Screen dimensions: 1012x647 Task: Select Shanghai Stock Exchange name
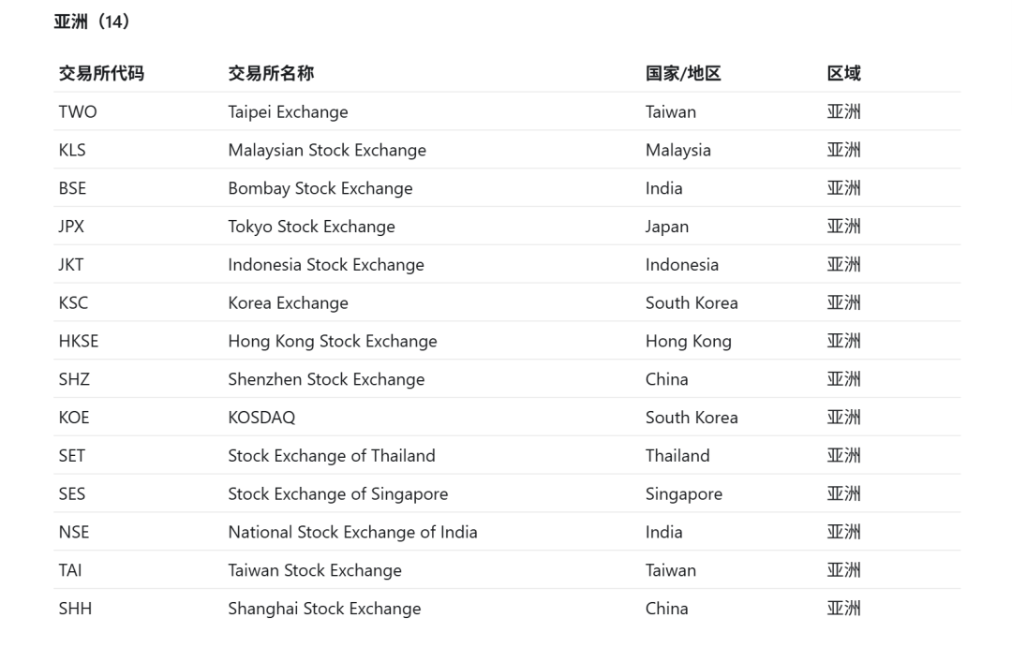tap(324, 609)
